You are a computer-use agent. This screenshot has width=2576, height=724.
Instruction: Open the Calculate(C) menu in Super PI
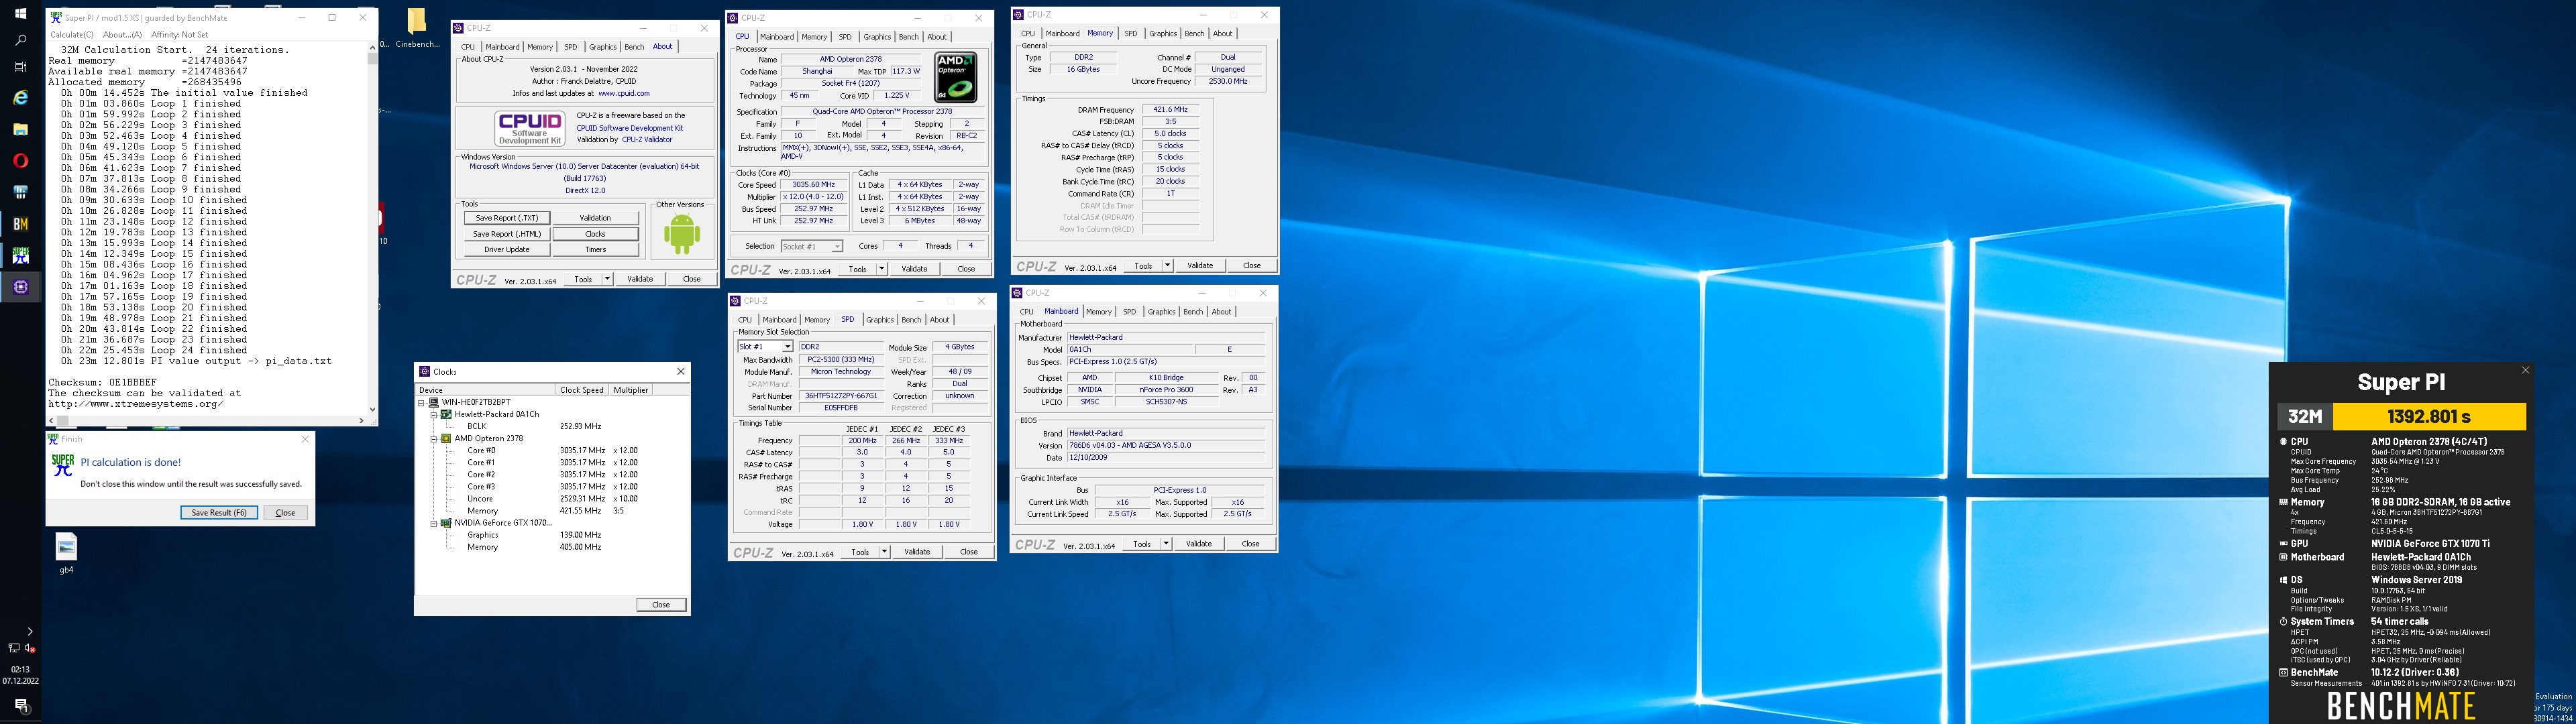coord(71,35)
